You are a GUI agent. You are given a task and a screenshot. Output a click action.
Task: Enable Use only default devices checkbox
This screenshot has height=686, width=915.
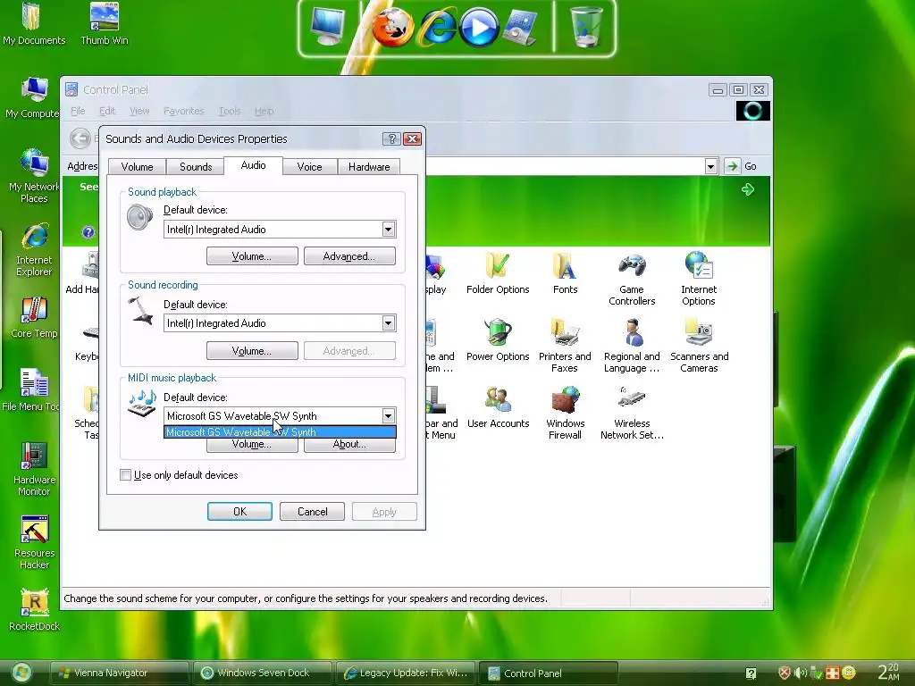125,475
